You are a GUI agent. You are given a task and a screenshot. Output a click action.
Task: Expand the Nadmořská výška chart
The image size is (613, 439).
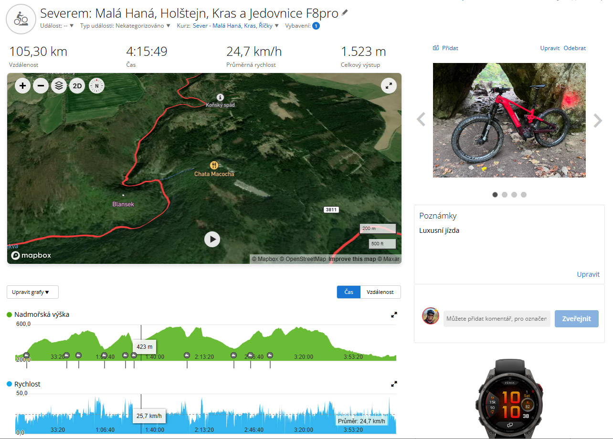(394, 314)
